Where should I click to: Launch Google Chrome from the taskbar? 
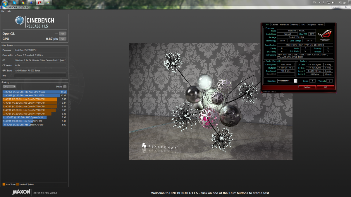23,3
